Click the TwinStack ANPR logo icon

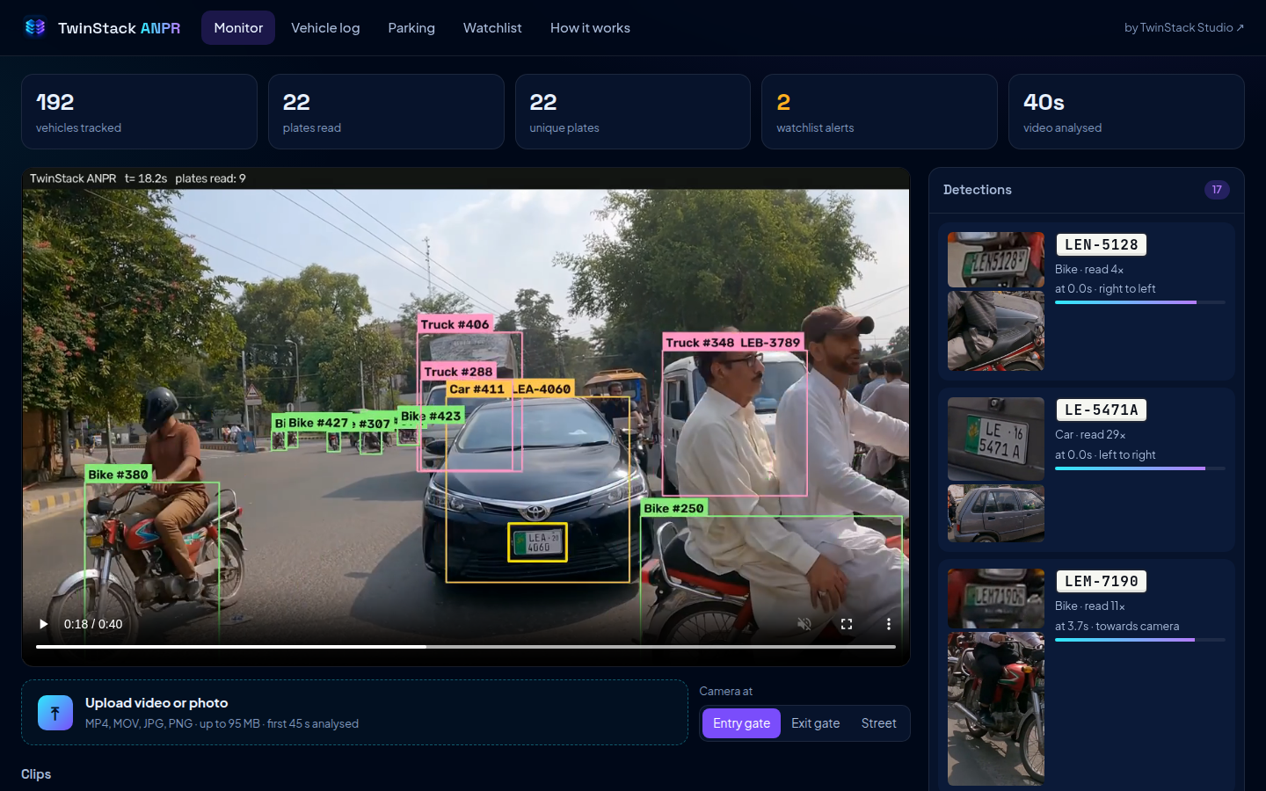tap(35, 27)
